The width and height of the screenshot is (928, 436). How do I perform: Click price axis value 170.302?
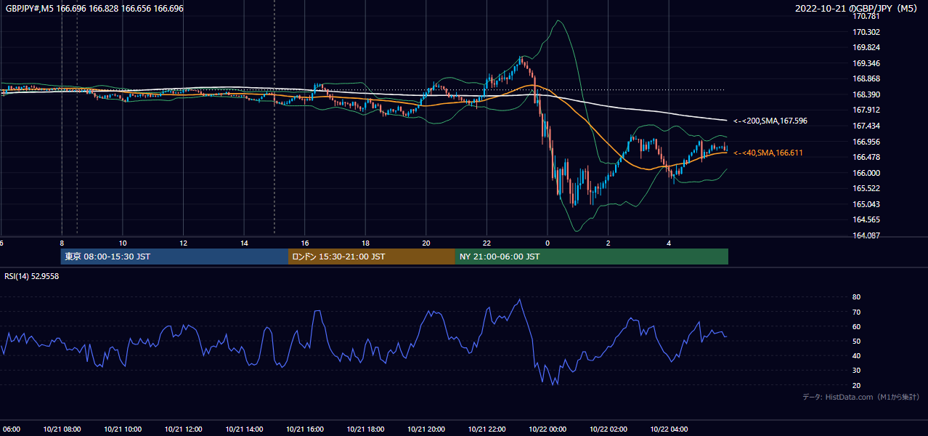click(x=866, y=32)
